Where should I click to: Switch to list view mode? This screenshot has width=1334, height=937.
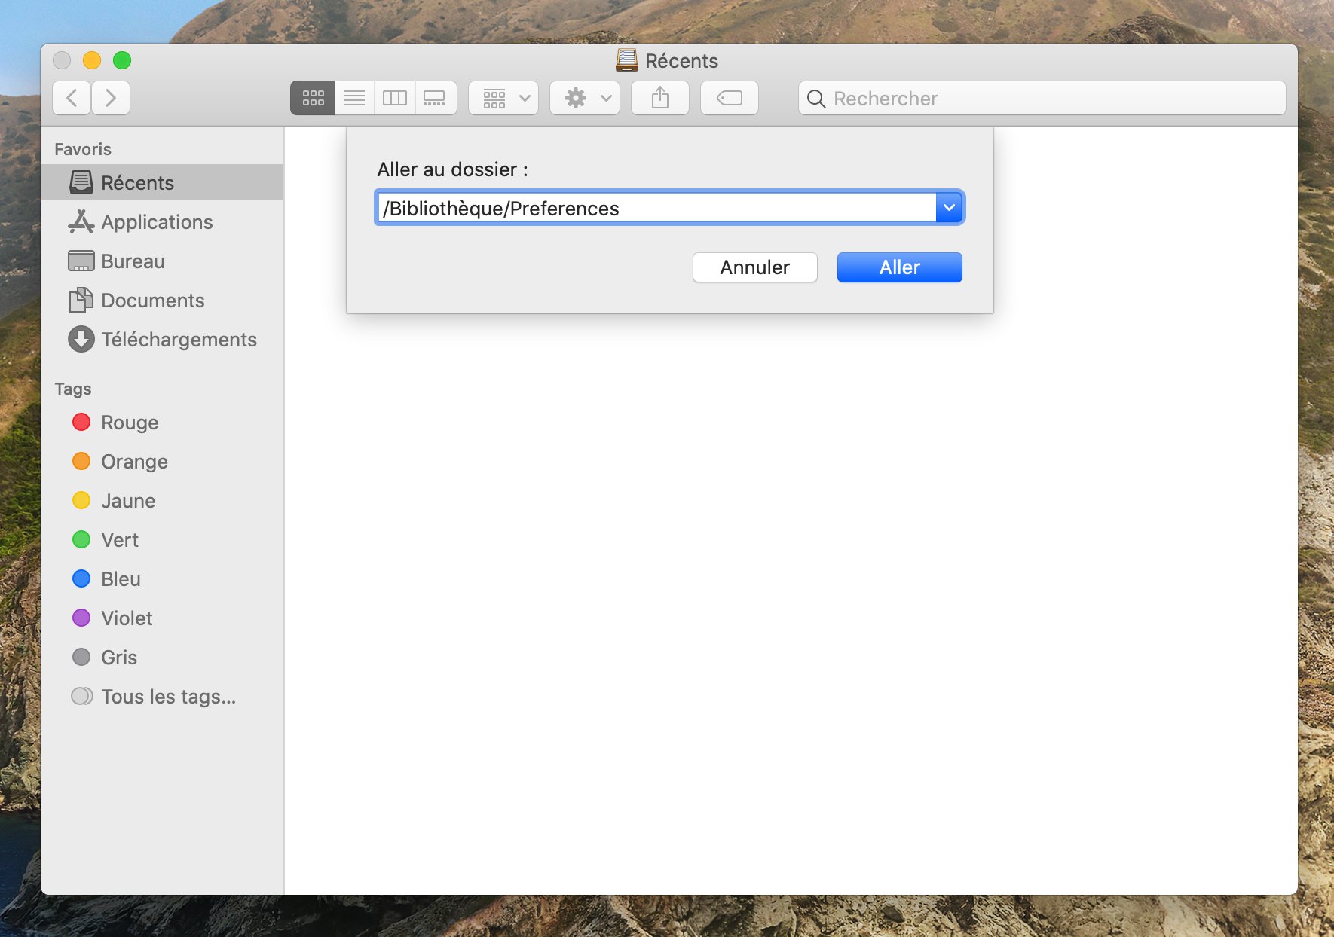[x=354, y=98]
